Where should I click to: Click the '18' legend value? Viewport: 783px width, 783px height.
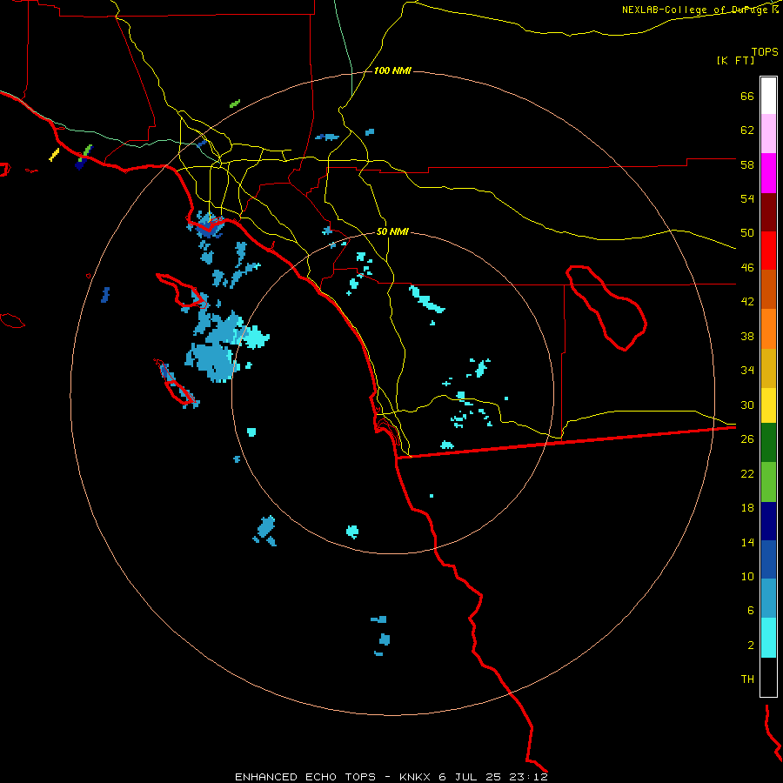(x=747, y=508)
